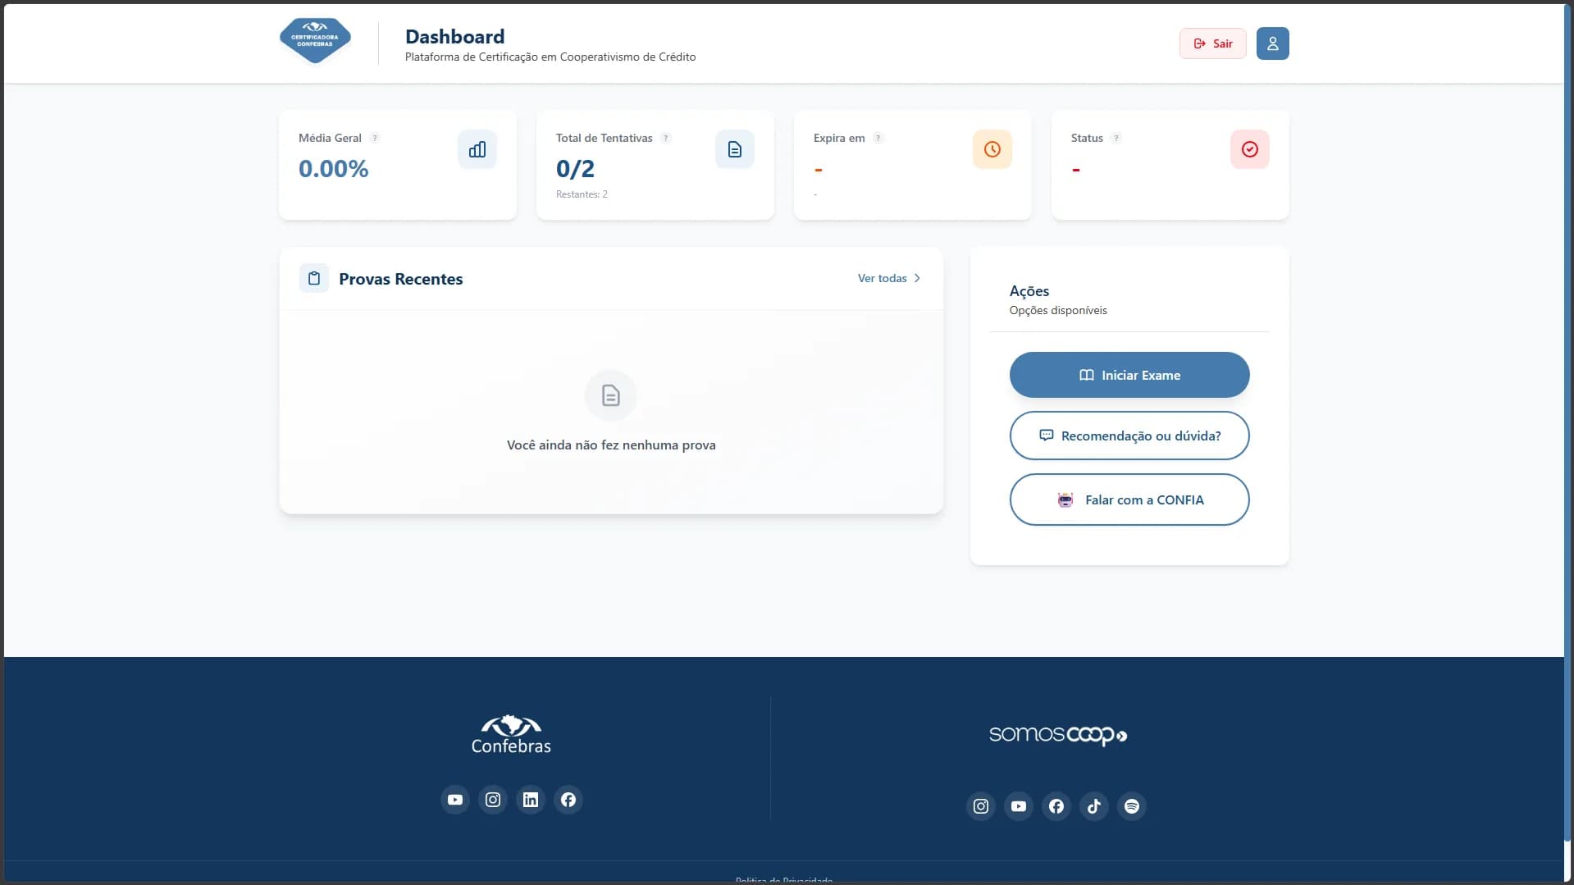Click the Sair logout button
This screenshot has width=1574, height=885.
tap(1212, 43)
